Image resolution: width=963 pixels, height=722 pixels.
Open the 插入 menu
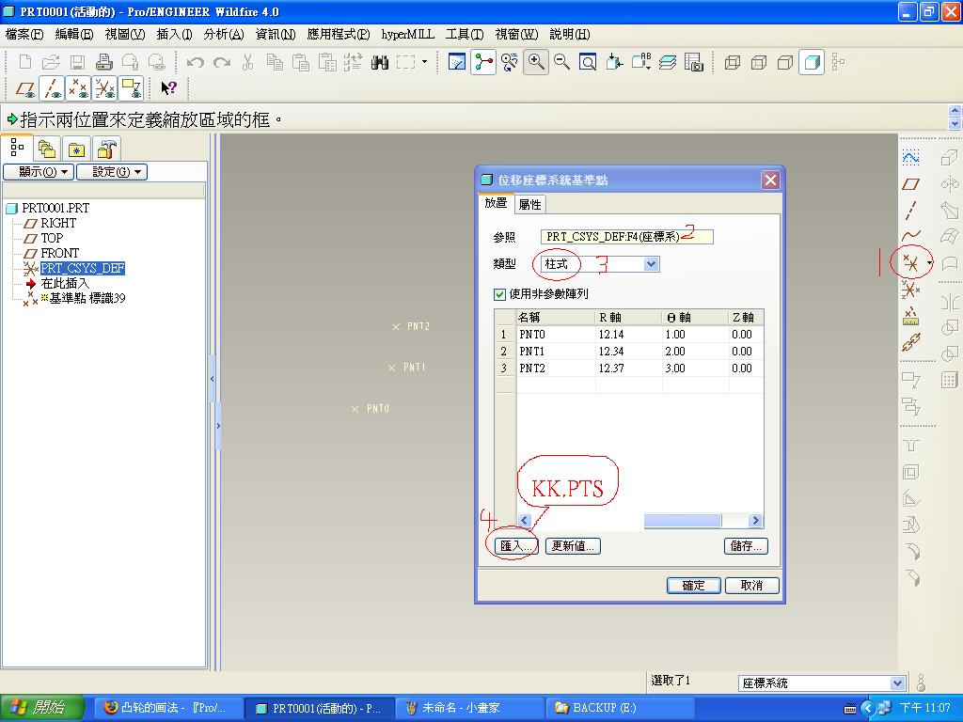(174, 35)
